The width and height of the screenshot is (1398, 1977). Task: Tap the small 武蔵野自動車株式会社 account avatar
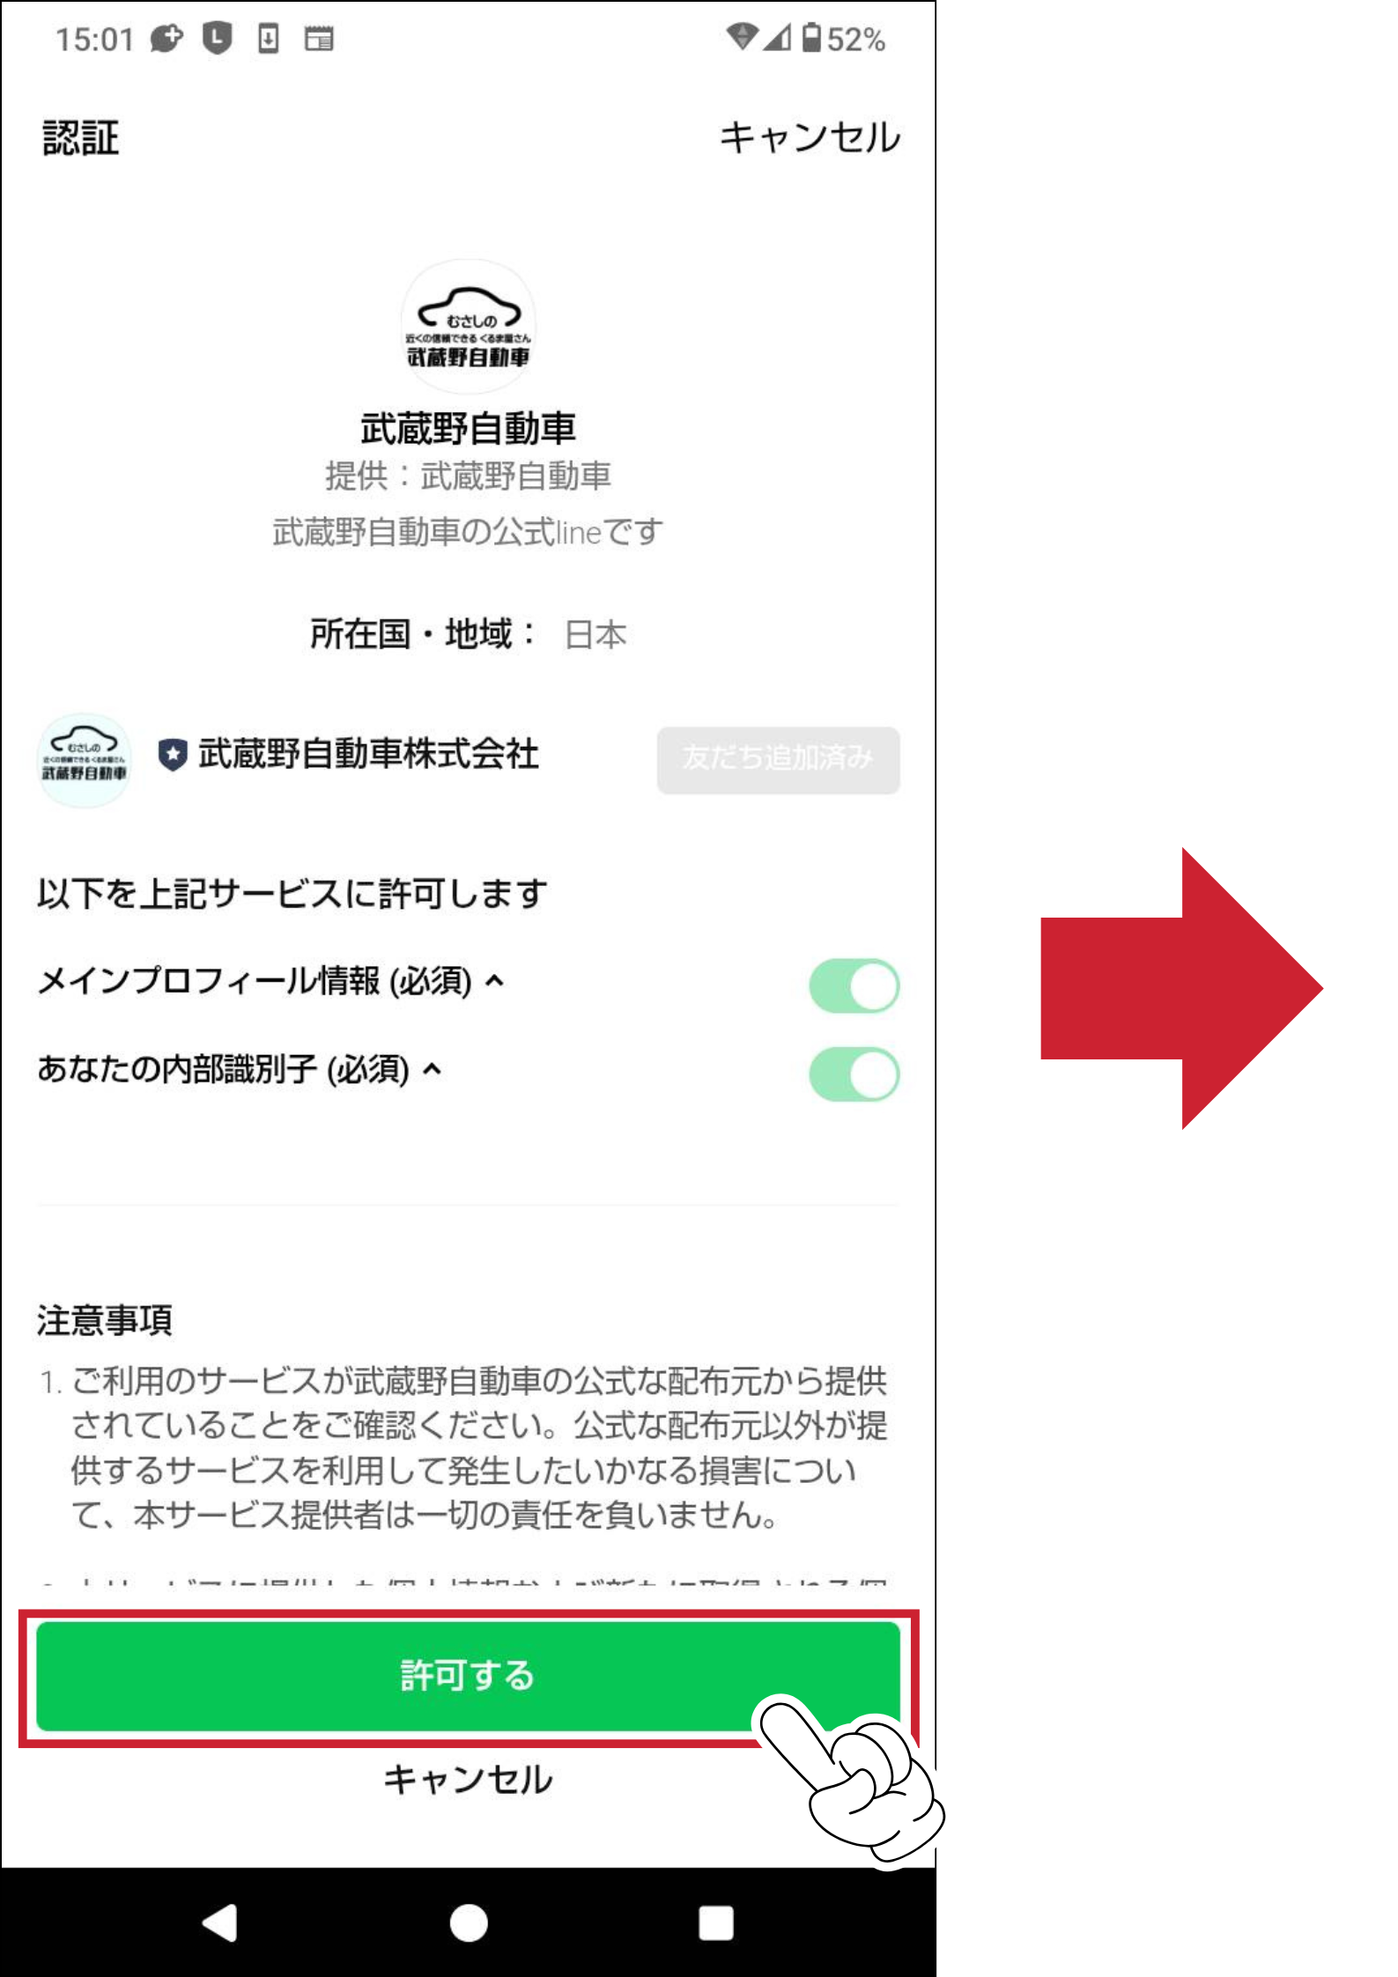click(x=85, y=760)
